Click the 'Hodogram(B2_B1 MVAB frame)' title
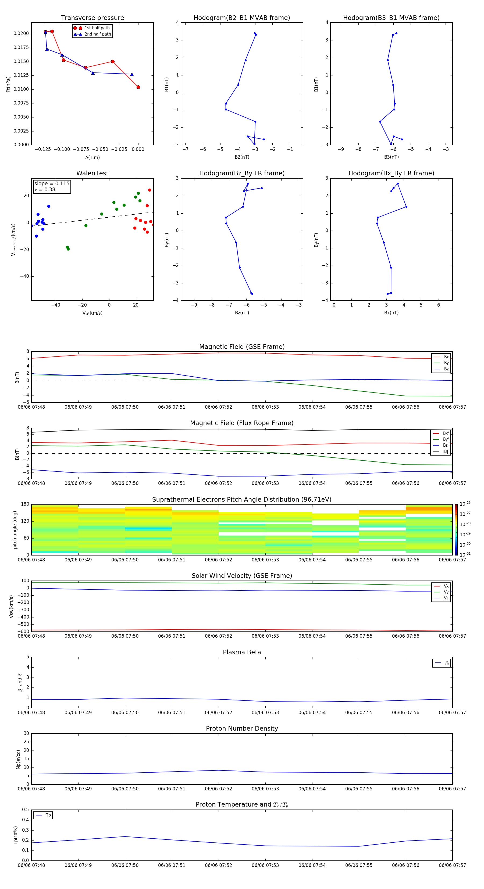This screenshot has height=889, width=484. coord(242,18)
